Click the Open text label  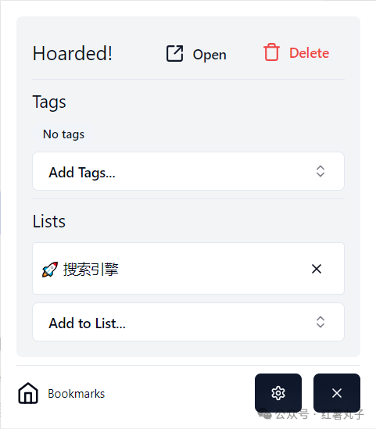(209, 55)
